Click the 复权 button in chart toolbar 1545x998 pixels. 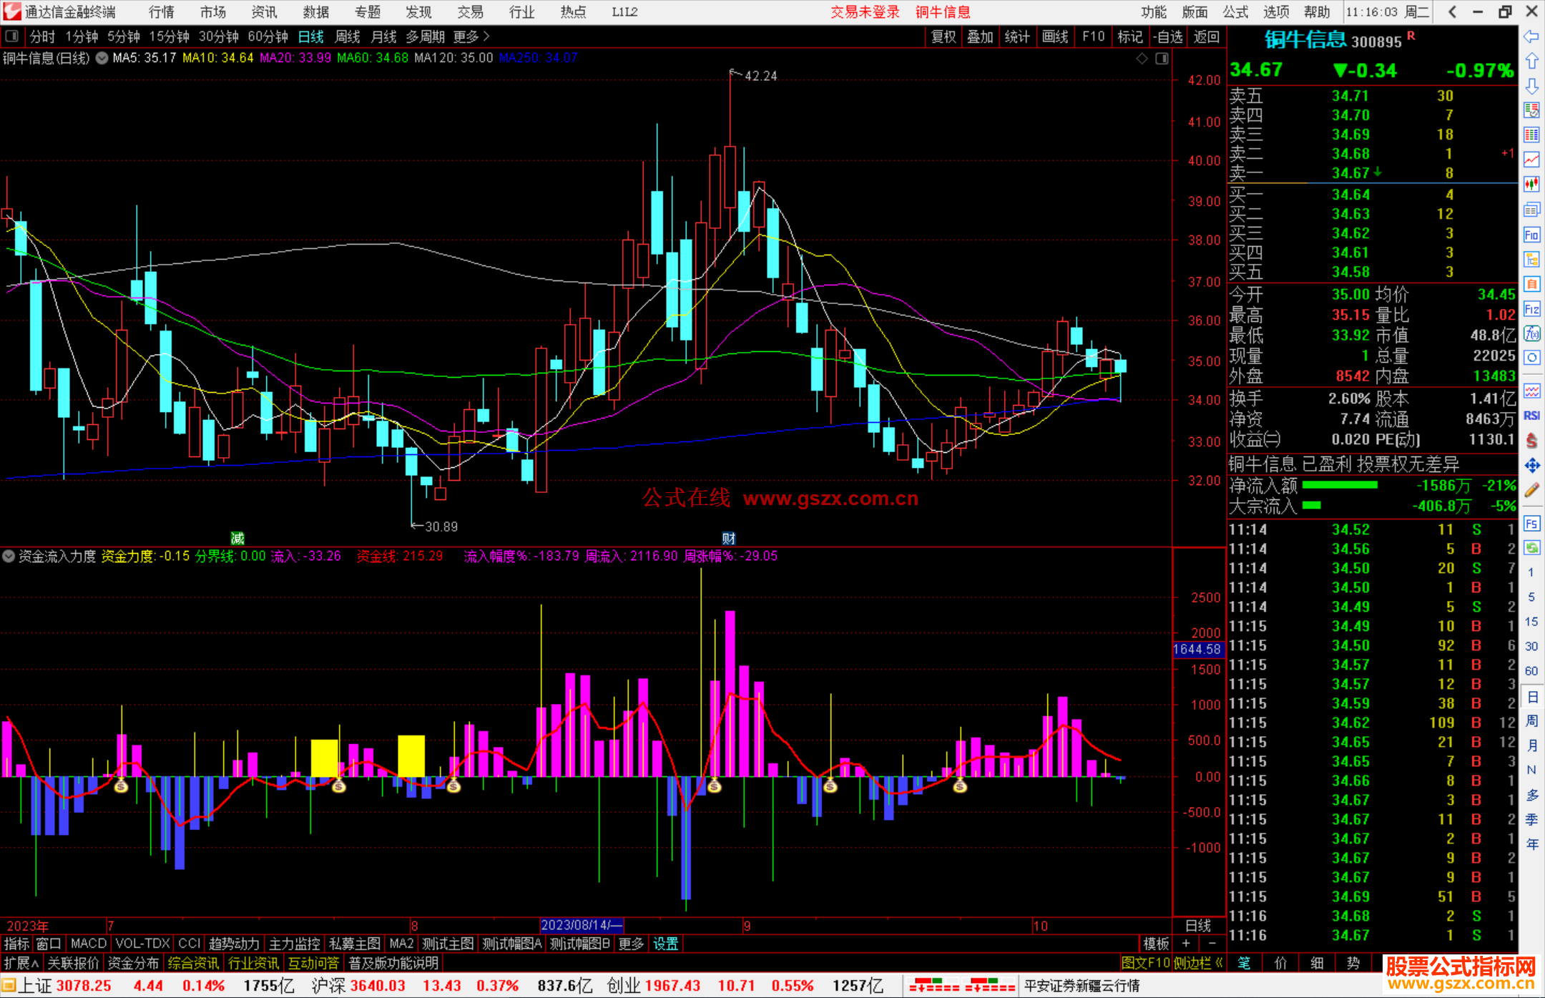[943, 36]
